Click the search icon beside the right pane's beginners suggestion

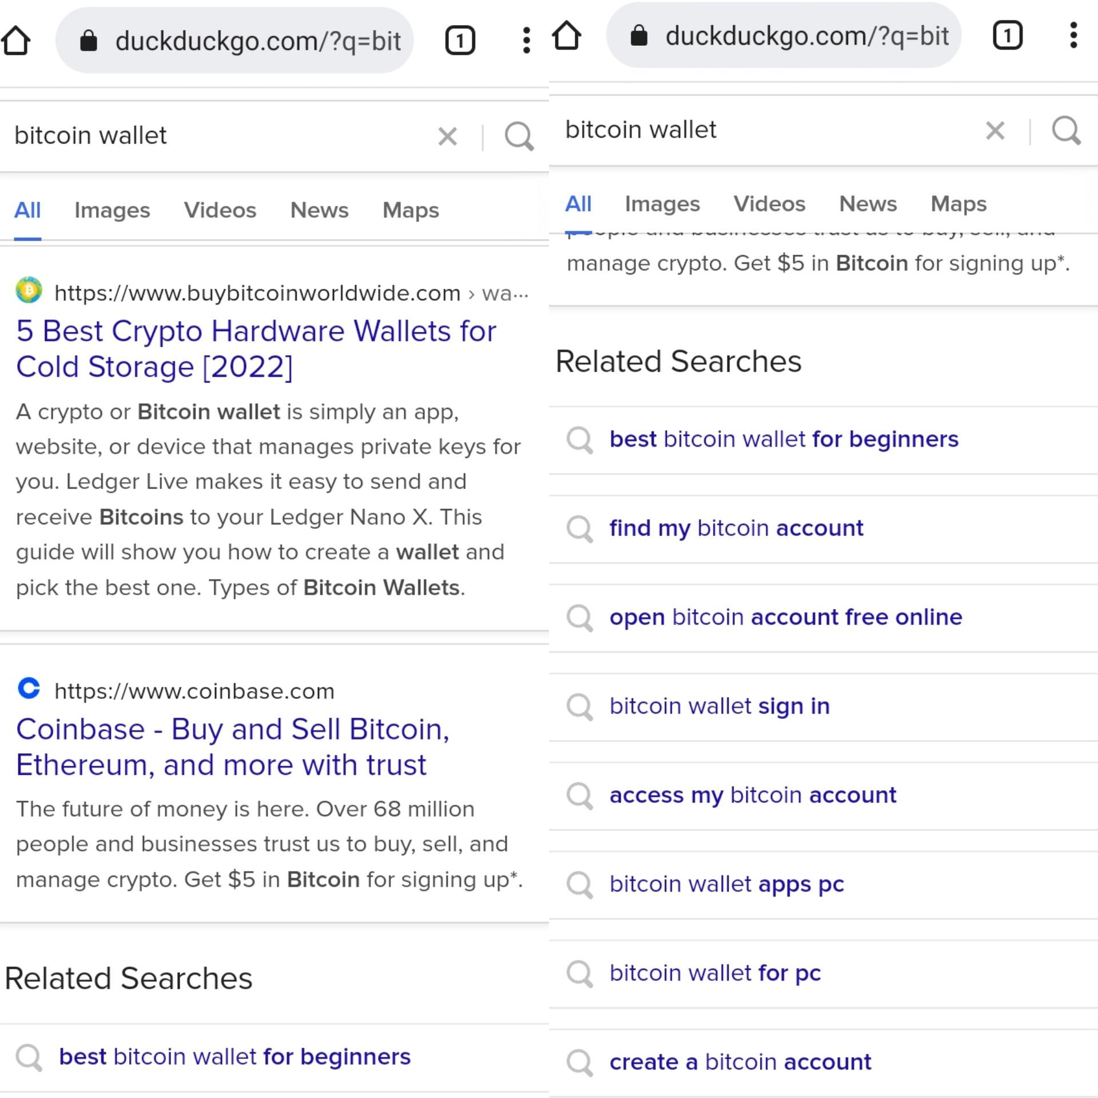[x=580, y=440]
